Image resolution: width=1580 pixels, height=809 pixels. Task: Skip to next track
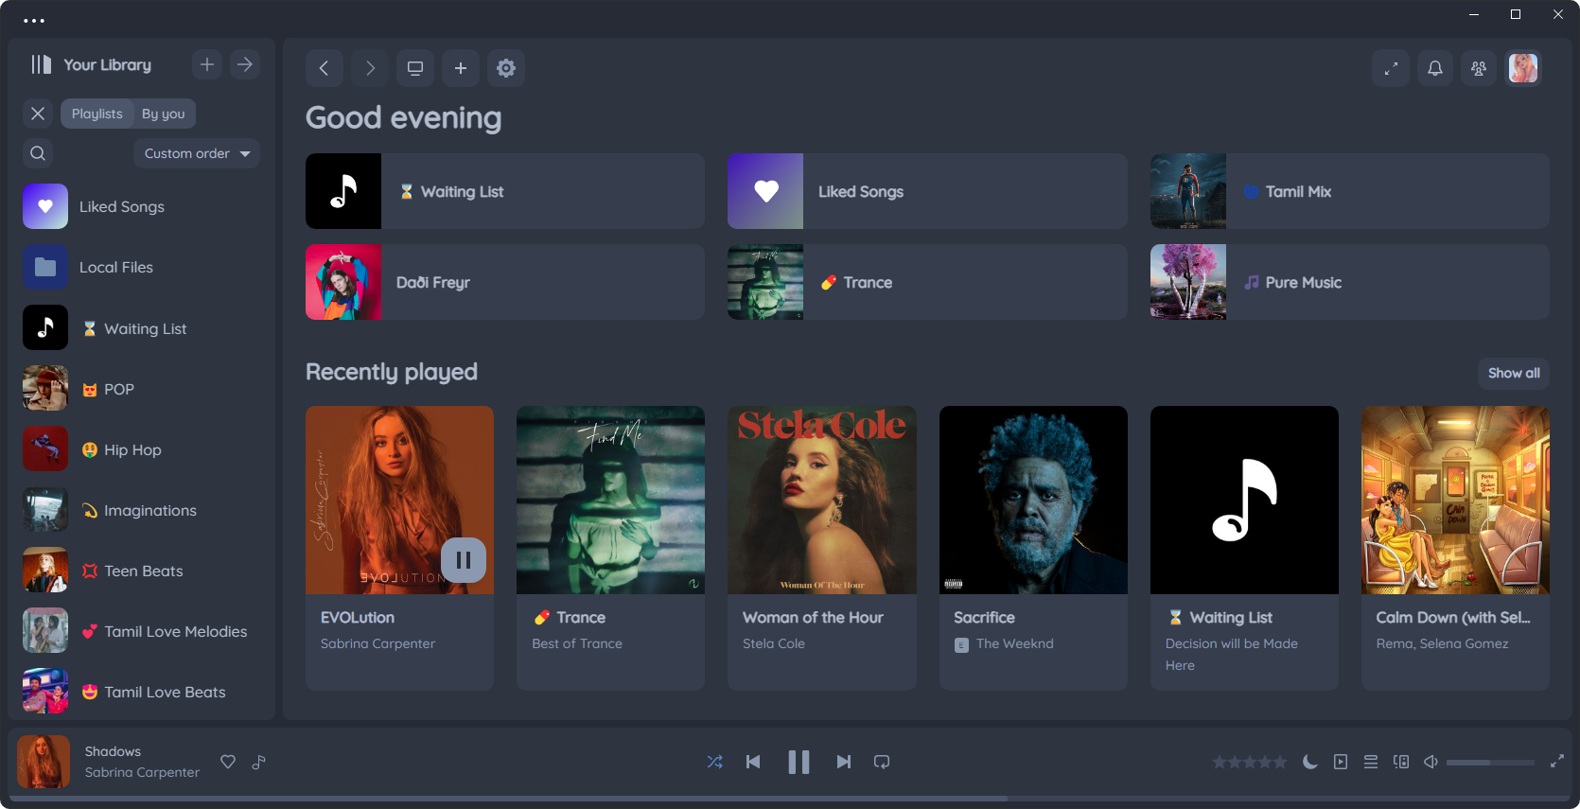(x=844, y=762)
